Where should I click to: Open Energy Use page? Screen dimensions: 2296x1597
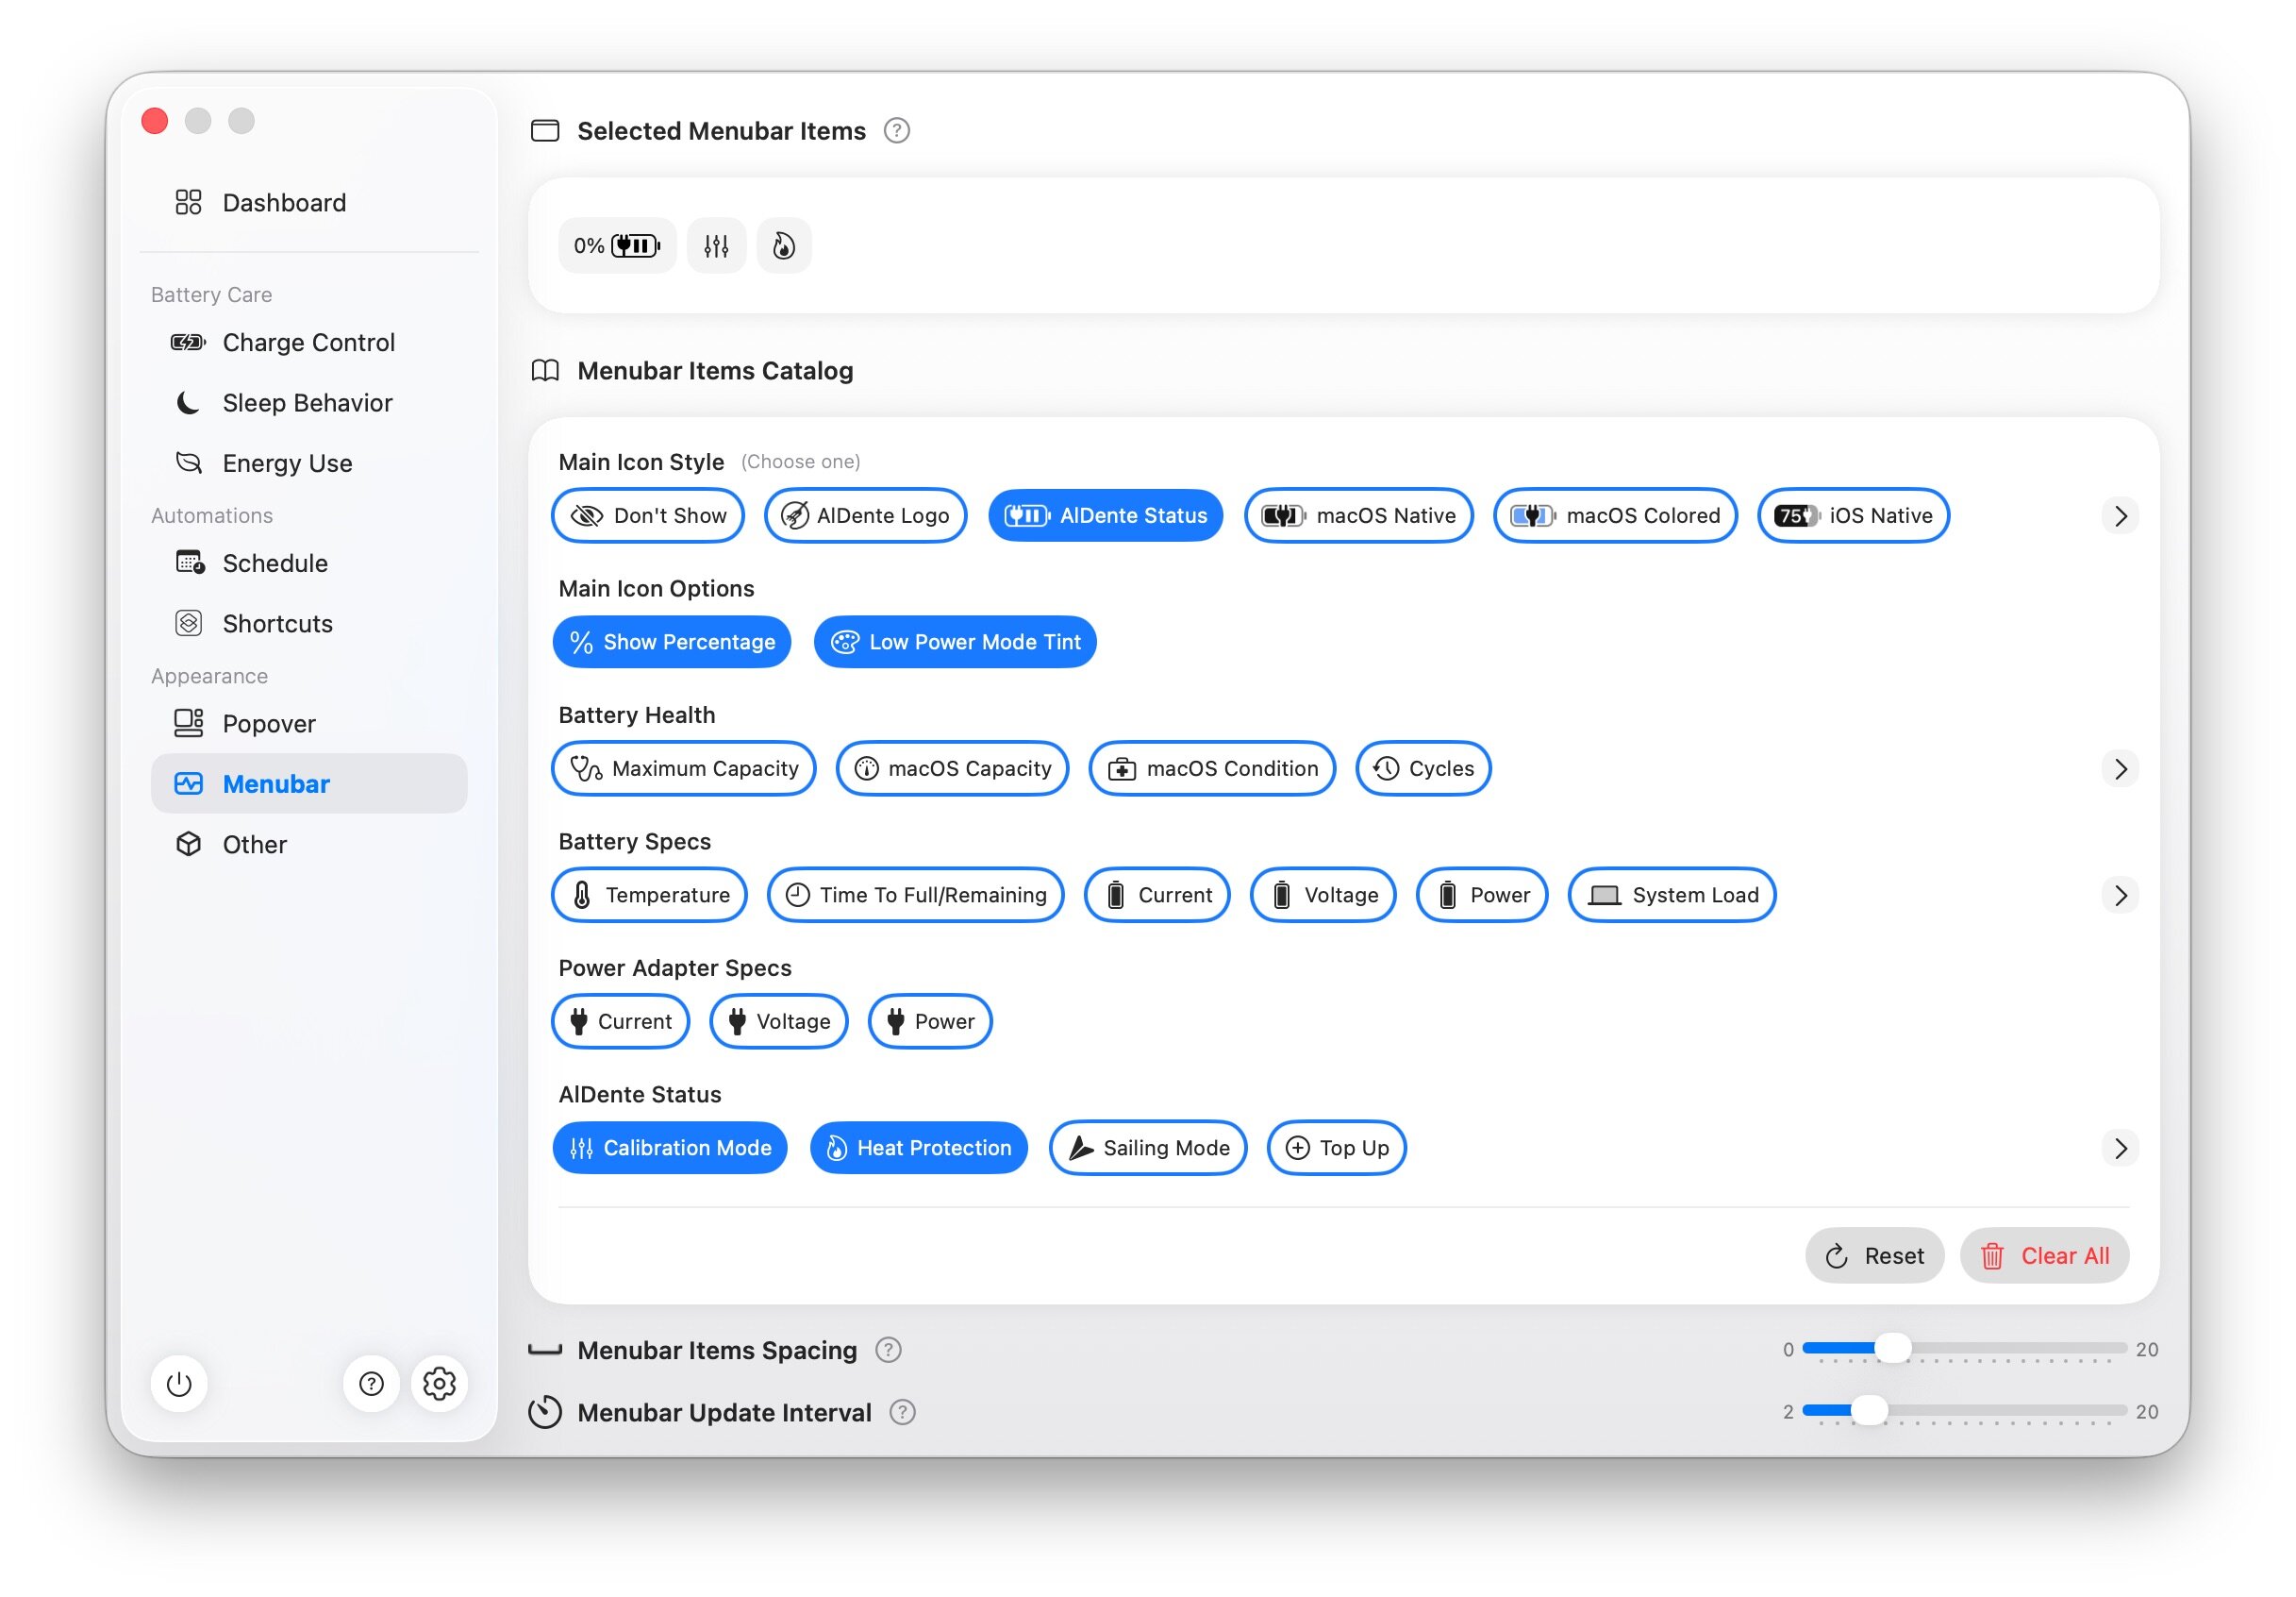tap(309, 463)
